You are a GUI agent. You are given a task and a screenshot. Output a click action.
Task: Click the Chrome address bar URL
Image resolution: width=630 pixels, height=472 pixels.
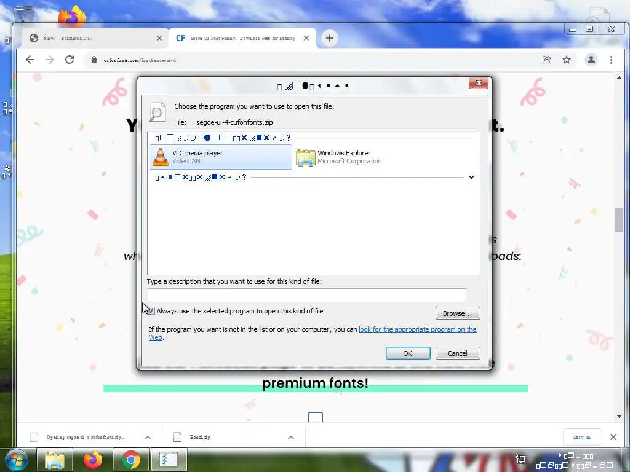[x=140, y=60]
